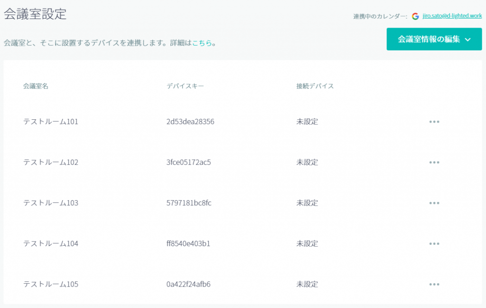Open the jiro.sato@d-lighted.work calendar link
486x308 pixels.
(x=452, y=16)
